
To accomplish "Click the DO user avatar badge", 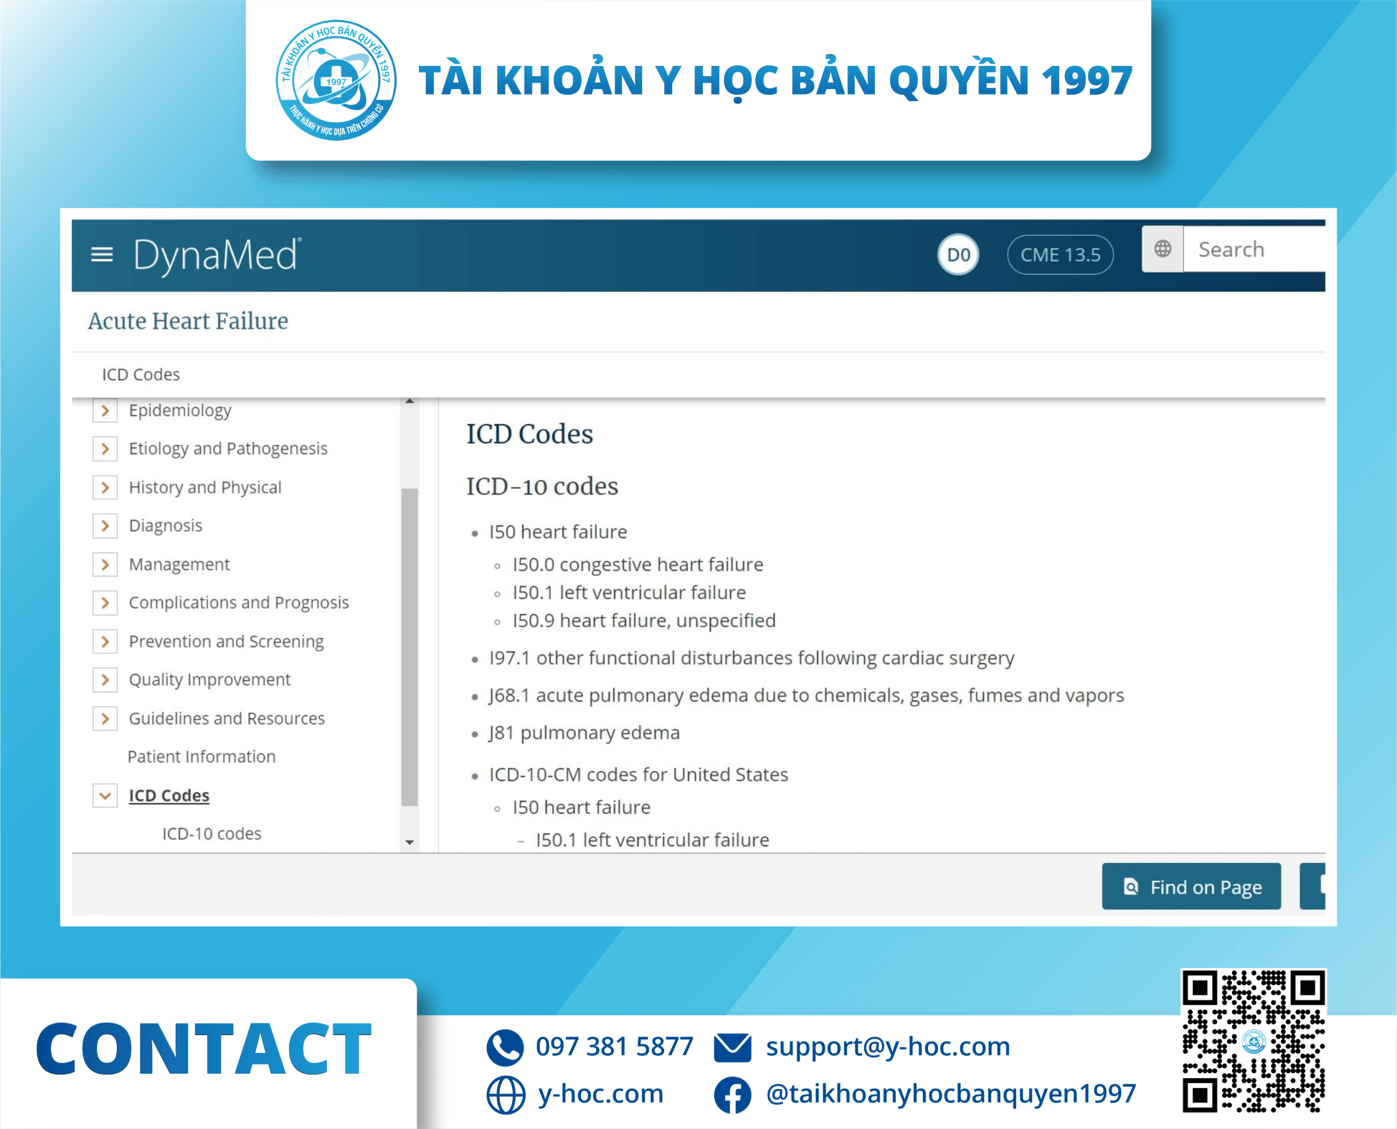I will point(958,255).
